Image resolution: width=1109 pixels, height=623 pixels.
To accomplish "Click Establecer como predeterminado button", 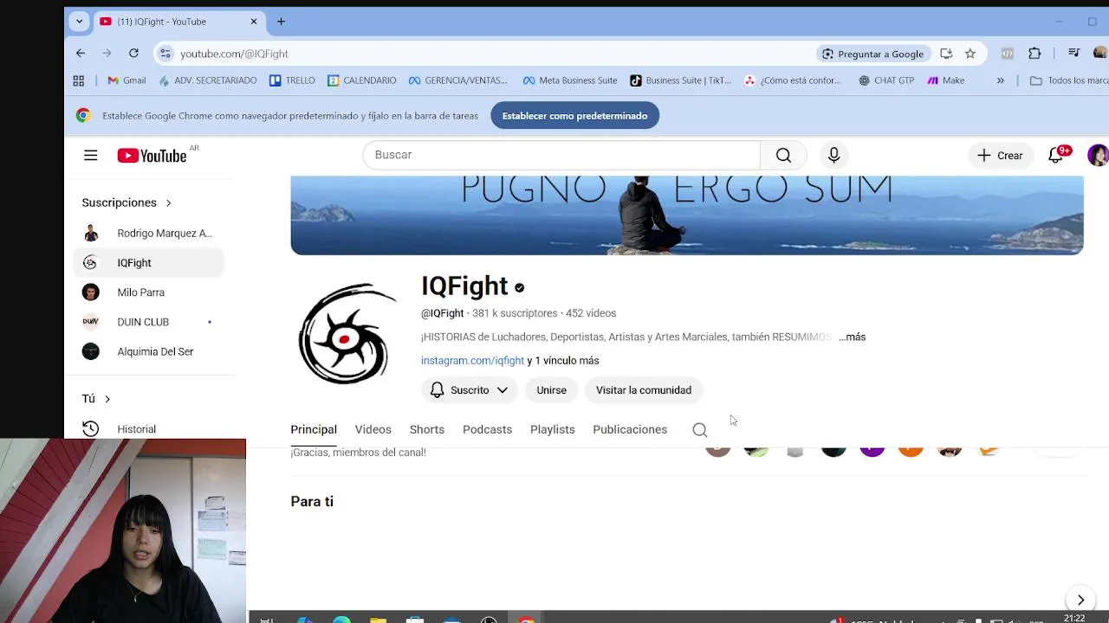I will [x=574, y=116].
